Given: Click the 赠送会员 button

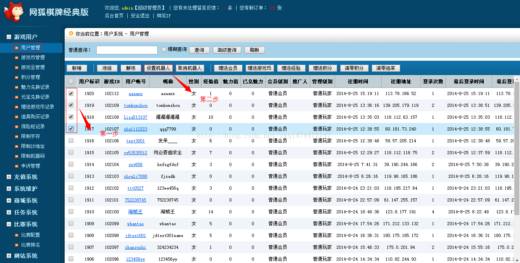Looking at the screenshot, I should pos(228,68).
